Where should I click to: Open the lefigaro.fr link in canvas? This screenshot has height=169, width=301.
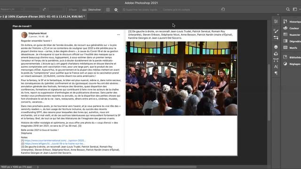(55, 144)
